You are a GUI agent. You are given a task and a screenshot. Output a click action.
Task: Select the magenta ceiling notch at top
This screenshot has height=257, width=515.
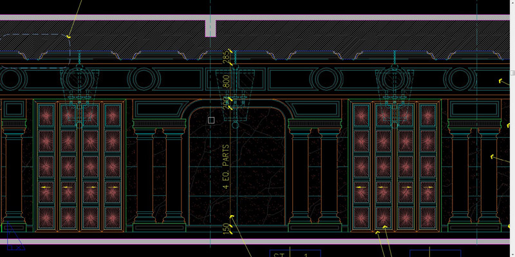tap(211, 28)
